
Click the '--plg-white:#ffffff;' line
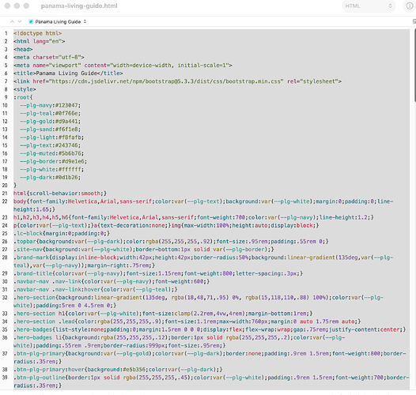point(51,169)
